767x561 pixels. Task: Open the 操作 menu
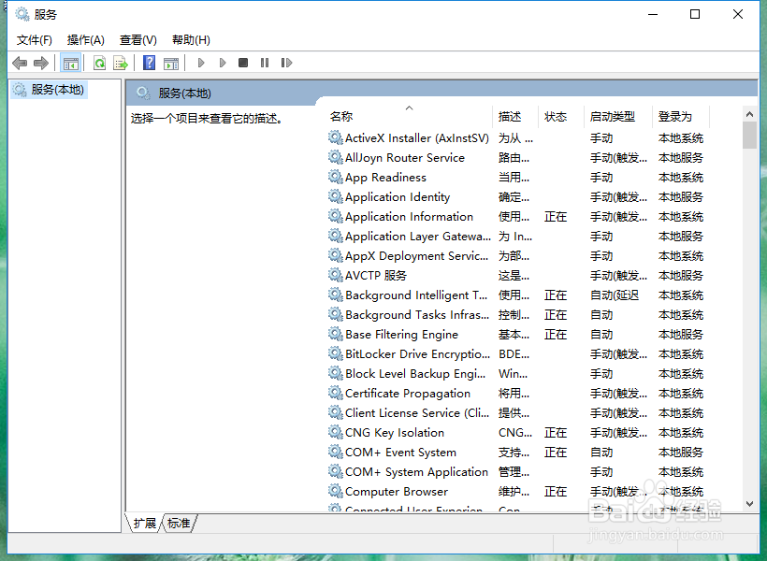click(85, 39)
